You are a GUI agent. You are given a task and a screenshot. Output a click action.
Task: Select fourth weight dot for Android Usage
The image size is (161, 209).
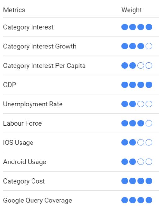[x=149, y=162]
